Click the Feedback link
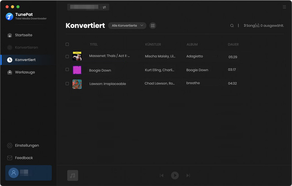The height and width of the screenshot is (186, 292). click(x=24, y=158)
